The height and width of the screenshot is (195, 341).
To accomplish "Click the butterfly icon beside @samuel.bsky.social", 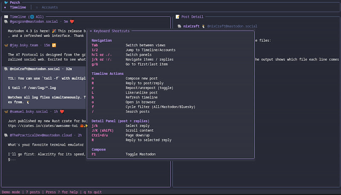I will 6,112.
